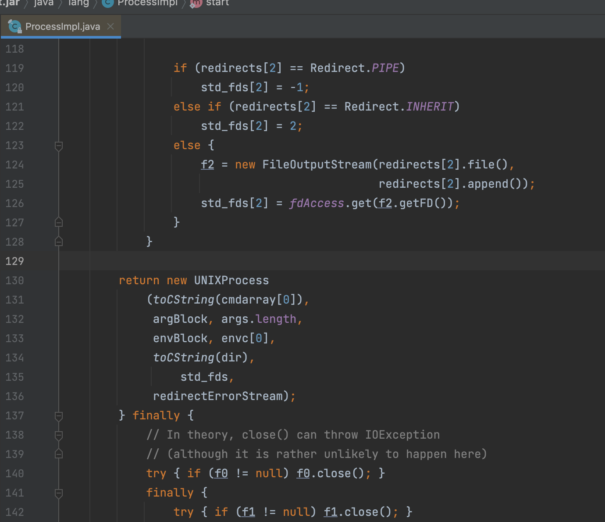Collapse the inner finally block at line 141
Viewport: 605px width, 522px height.
(x=59, y=493)
